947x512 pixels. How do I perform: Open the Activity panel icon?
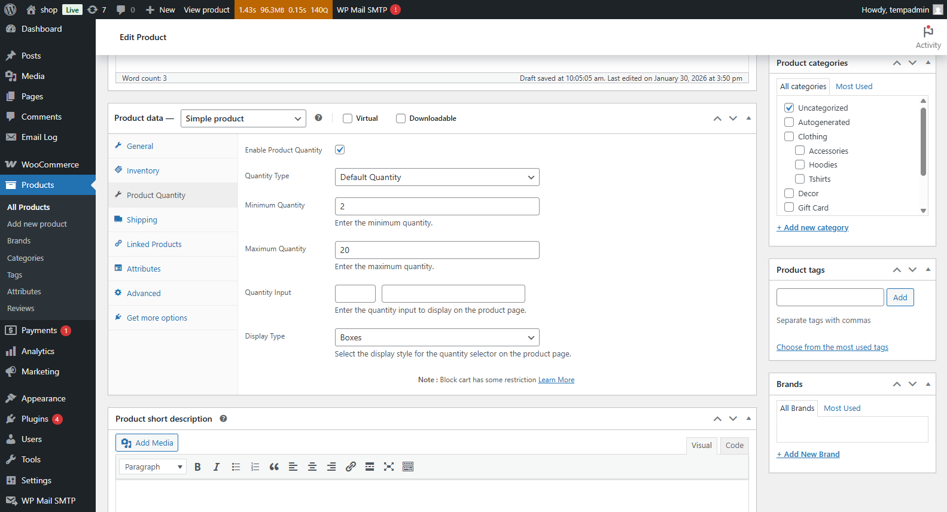click(928, 36)
